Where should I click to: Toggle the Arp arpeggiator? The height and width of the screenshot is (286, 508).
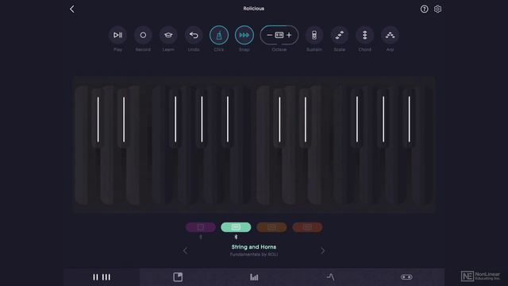390,35
